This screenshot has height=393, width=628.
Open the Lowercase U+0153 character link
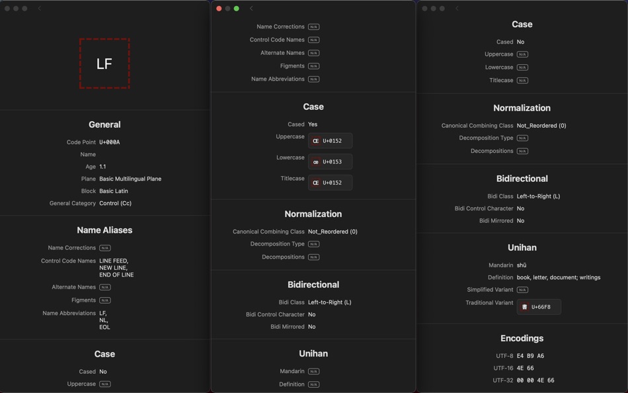pos(330,161)
